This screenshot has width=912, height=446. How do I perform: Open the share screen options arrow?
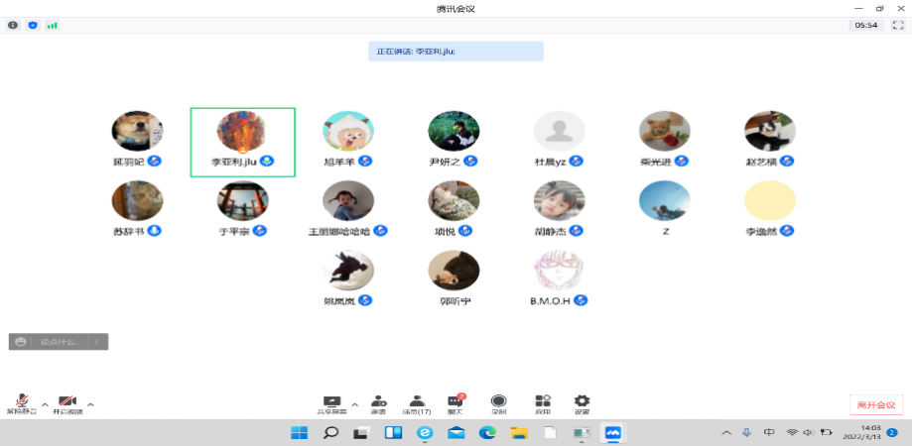pyautogui.click(x=354, y=403)
